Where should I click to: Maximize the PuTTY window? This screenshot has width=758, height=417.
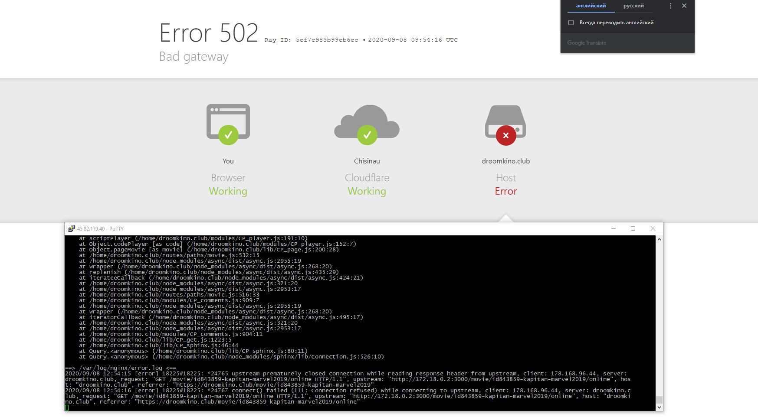click(633, 228)
